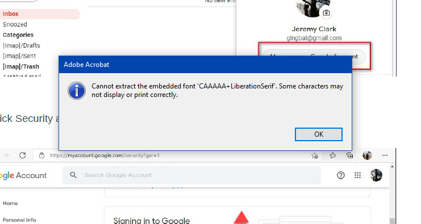This screenshot has width=421, height=224.
Task: Click the magnifier icon in Google Account search
Action: click(x=73, y=175)
